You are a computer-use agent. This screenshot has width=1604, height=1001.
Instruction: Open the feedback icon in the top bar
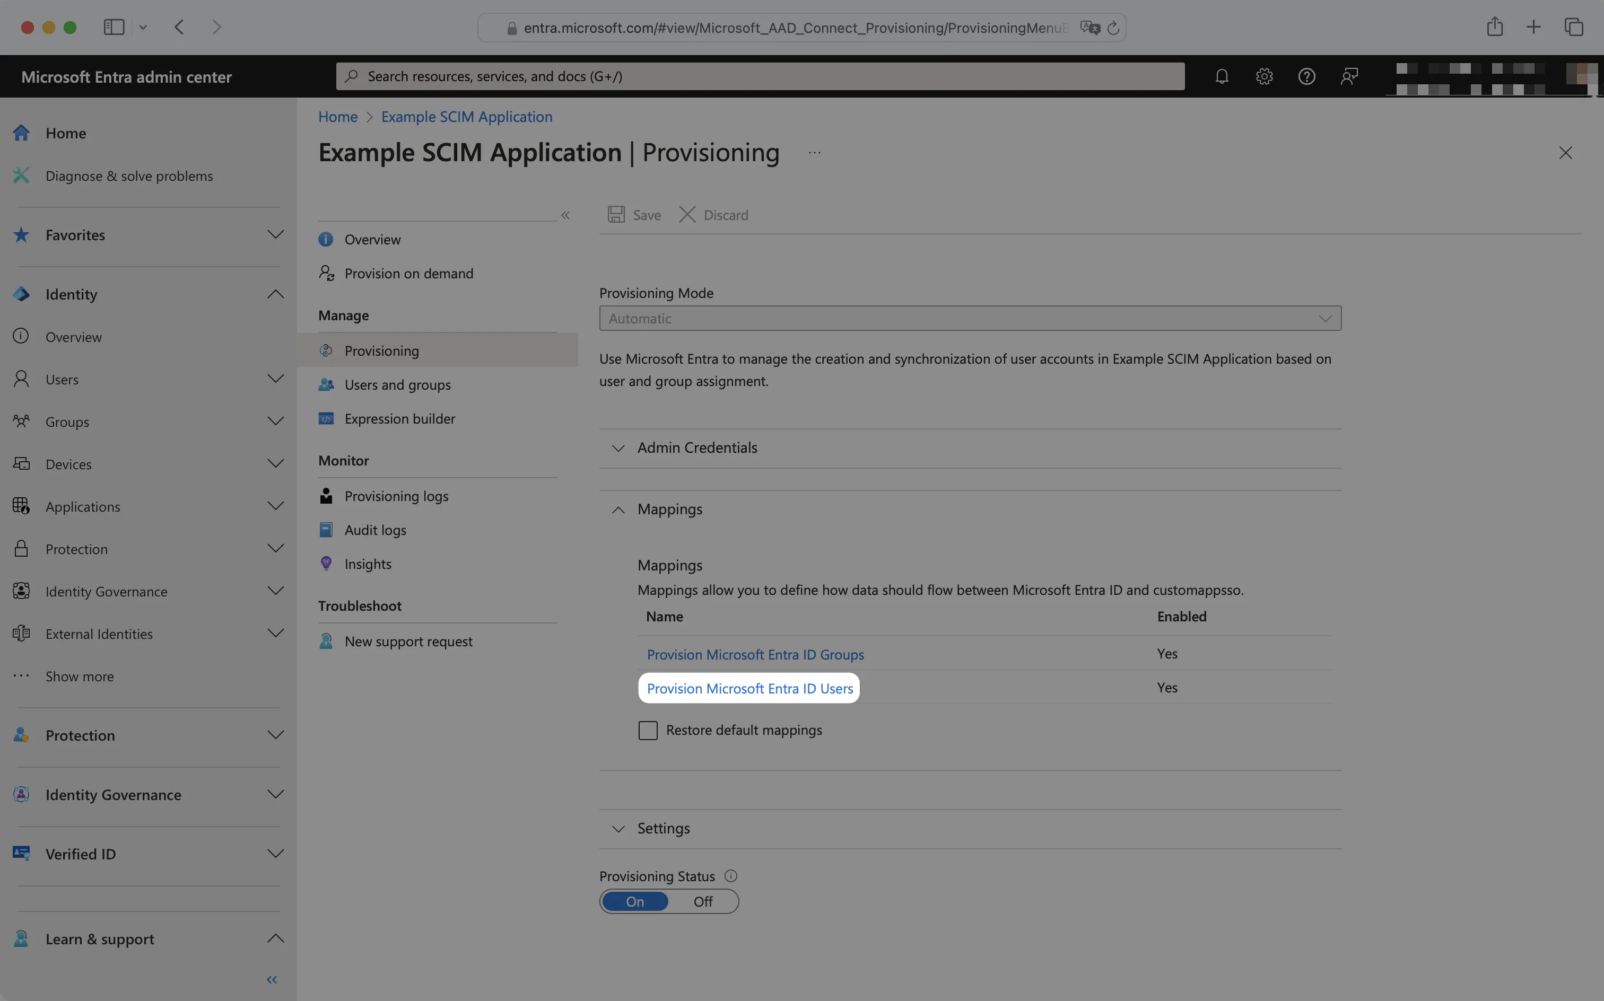click(x=1349, y=76)
